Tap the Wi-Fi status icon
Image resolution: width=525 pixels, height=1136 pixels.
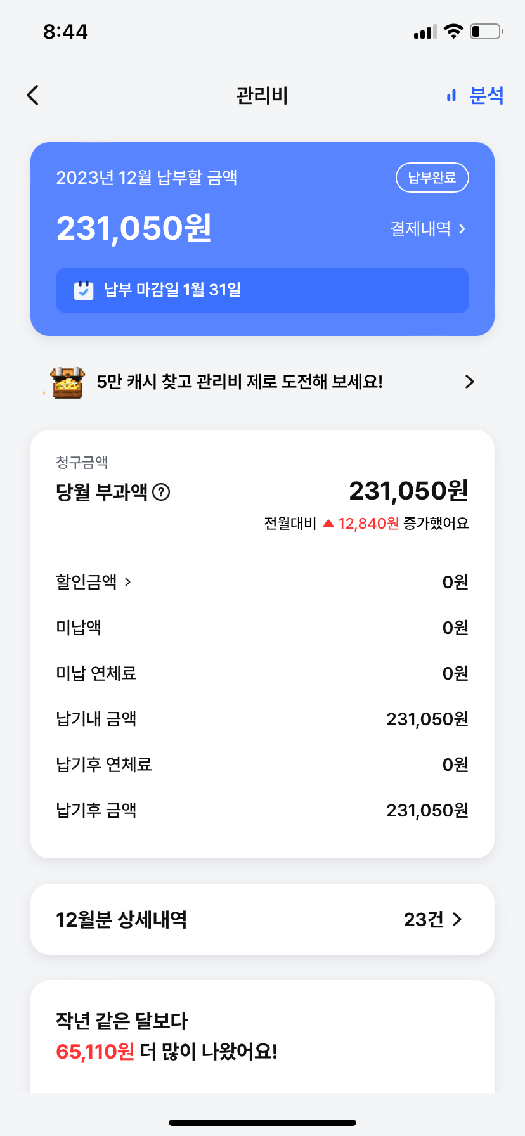(453, 31)
